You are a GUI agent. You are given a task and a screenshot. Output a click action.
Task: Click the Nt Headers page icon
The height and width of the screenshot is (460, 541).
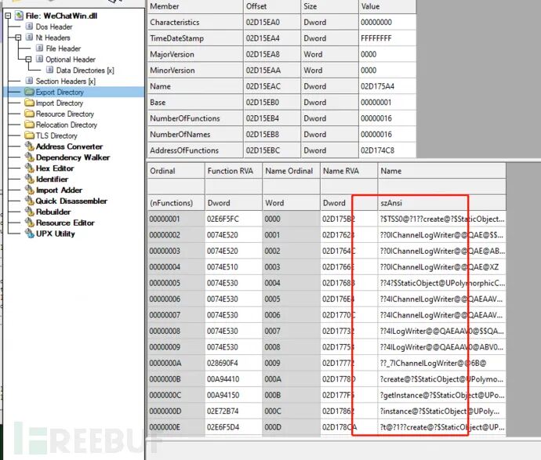point(29,38)
